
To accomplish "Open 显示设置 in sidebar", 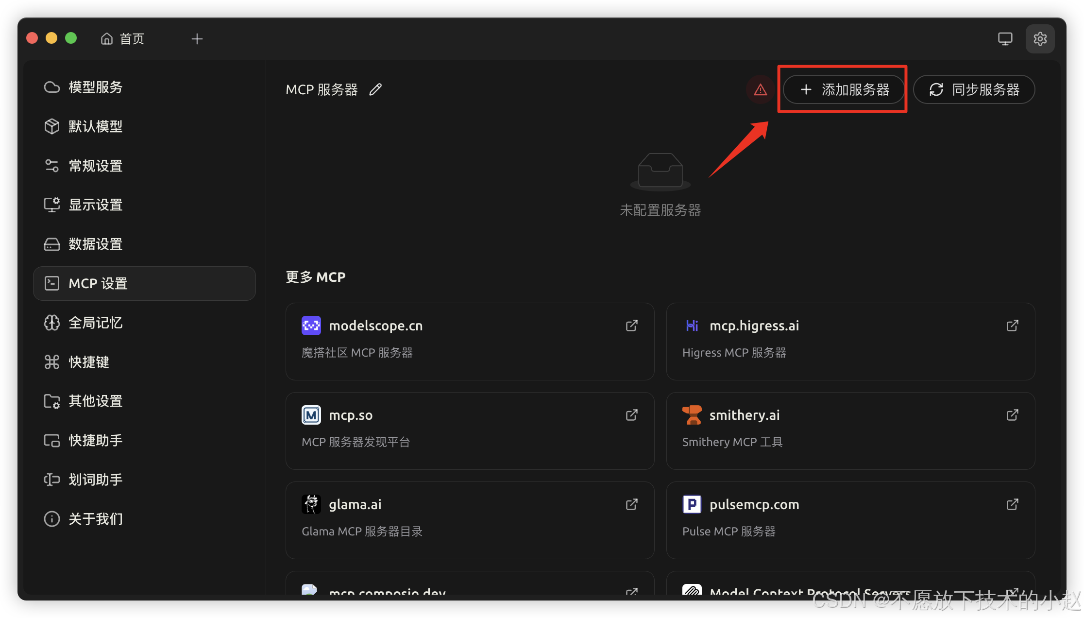I will (144, 205).
